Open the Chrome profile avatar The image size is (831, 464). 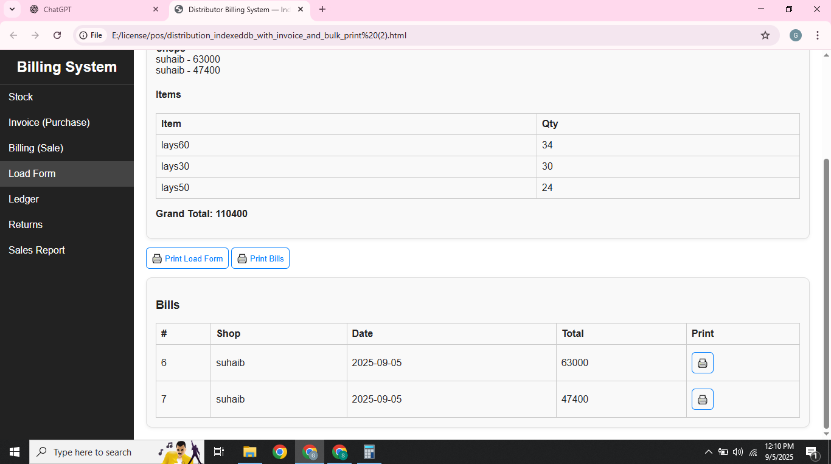click(x=796, y=35)
